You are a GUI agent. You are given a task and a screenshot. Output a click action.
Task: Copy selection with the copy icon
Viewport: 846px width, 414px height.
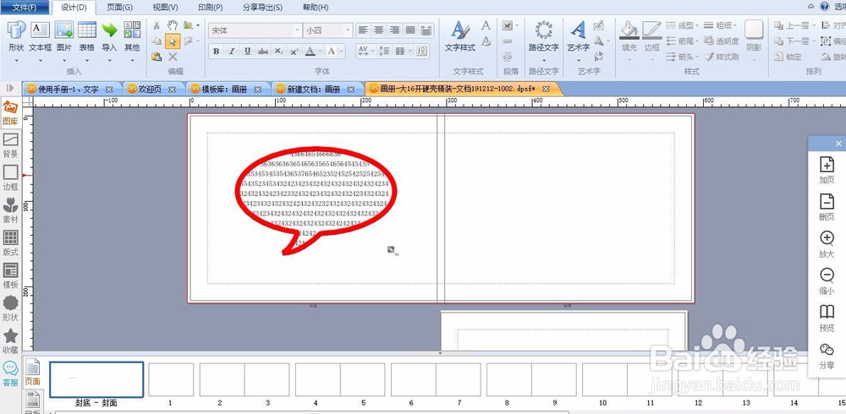tap(157, 41)
